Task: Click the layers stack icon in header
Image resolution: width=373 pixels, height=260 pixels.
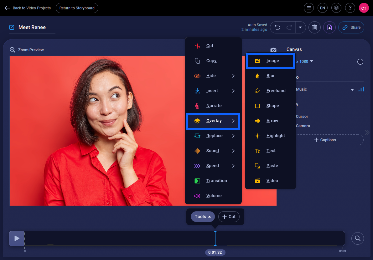Action: pos(336,8)
